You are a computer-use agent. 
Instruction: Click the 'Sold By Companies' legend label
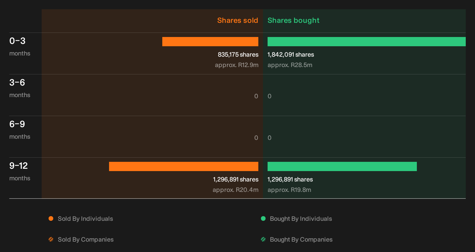86,240
